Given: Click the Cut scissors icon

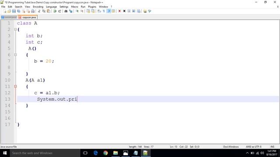Looking at the screenshot, I should click(x=39, y=11).
